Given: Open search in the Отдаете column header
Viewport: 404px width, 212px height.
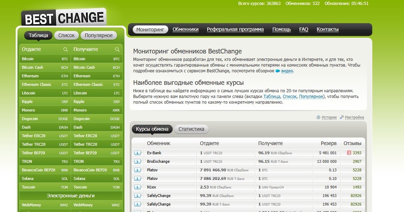Looking at the screenshot, I should click(65, 49).
